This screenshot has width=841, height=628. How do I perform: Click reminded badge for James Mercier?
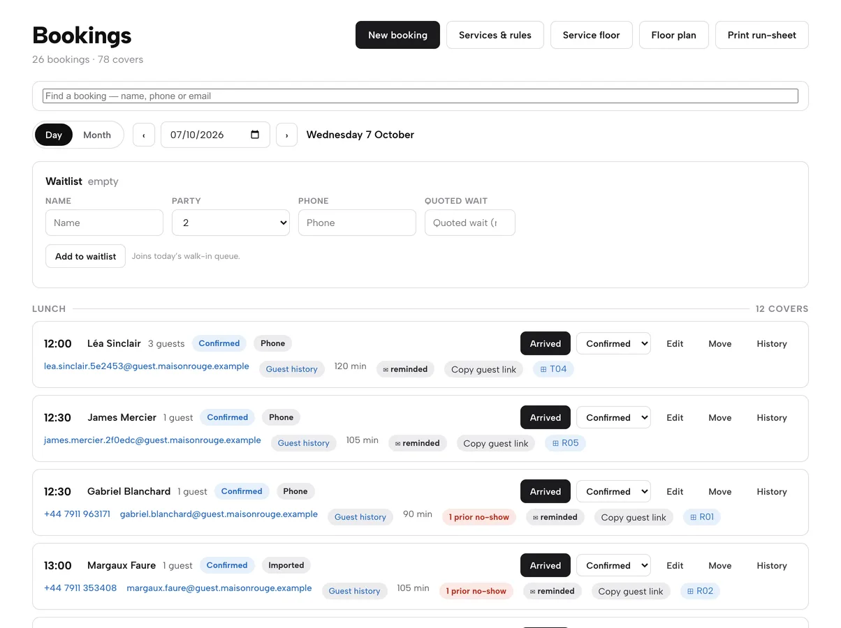click(x=418, y=443)
